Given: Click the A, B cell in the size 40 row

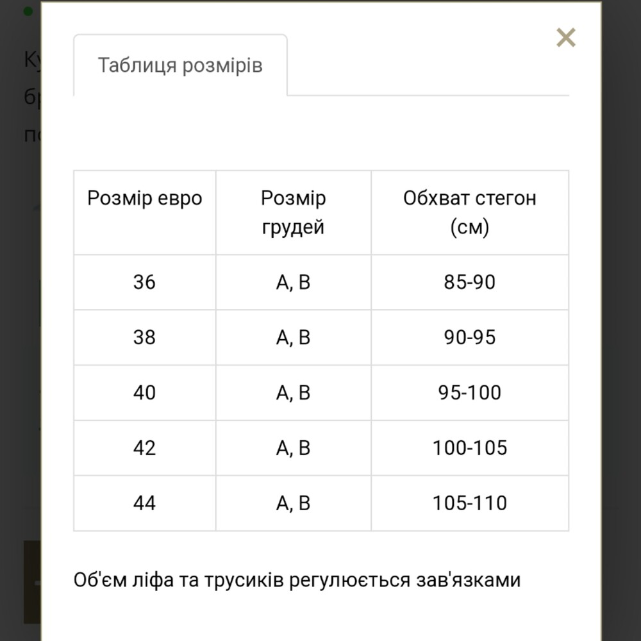Looking at the screenshot, I should point(293,393).
